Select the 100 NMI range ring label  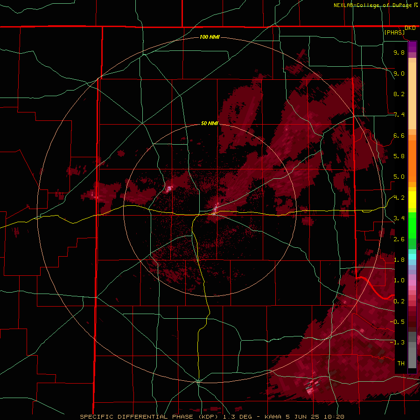210,37
